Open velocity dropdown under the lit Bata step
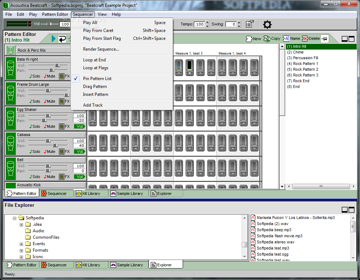The width and height of the screenshot is (360, 280). pyautogui.click(x=190, y=73)
